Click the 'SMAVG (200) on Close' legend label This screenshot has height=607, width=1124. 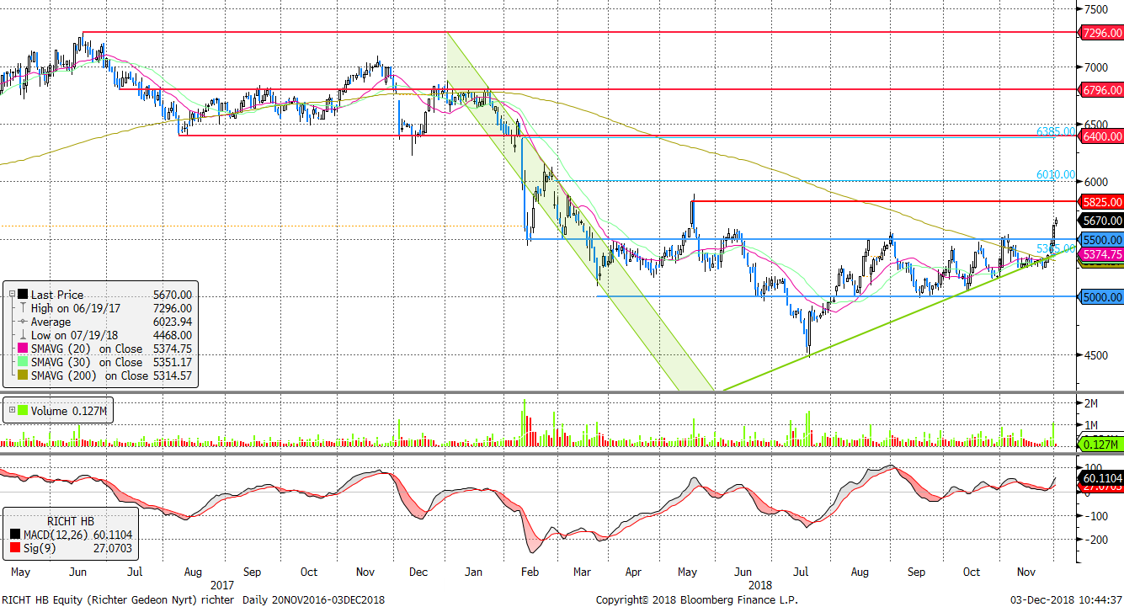pos(89,375)
